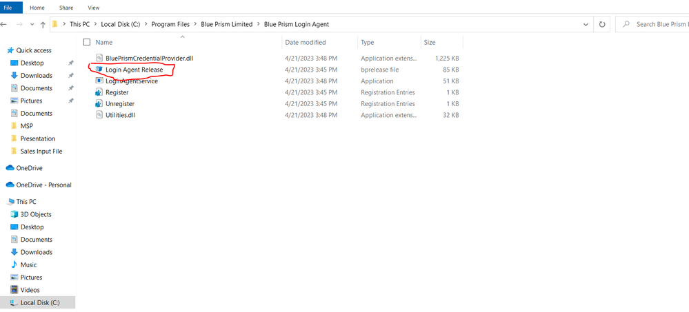This screenshot has height=312, width=689.
Task: Click the 1,225 KB size cell
Action: point(447,59)
